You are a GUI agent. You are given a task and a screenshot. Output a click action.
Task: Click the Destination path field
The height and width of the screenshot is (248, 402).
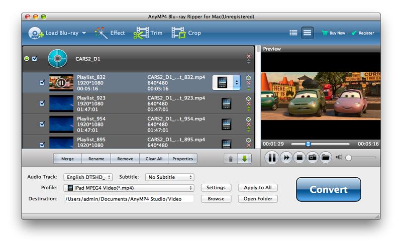pos(129,199)
